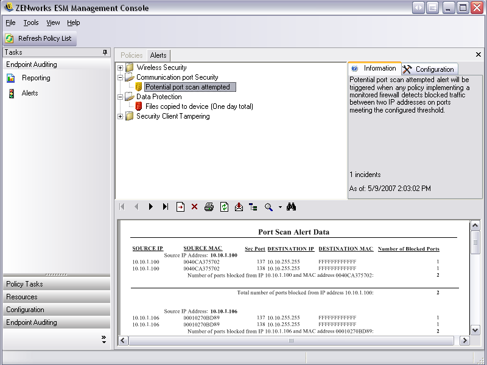The width and height of the screenshot is (487, 365).
Task: Open the Tools menu
Action: 31,23
